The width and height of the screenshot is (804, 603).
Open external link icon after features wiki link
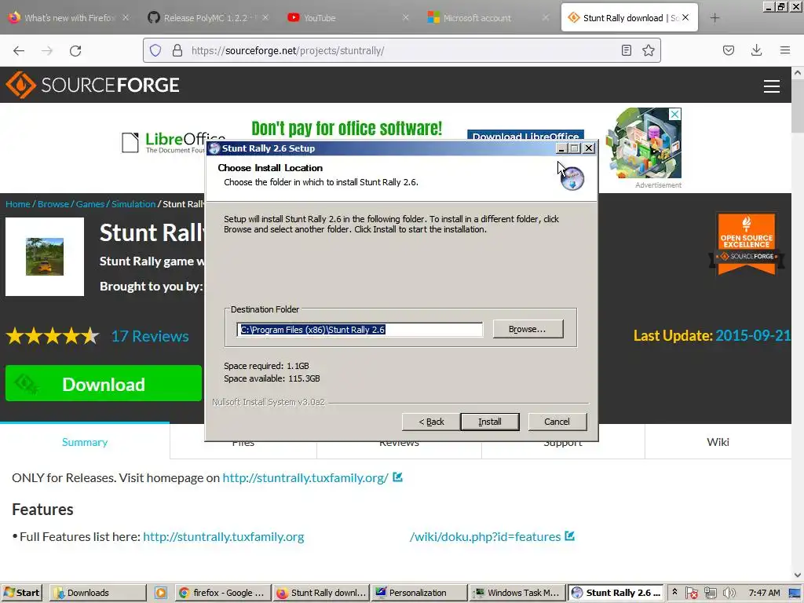(x=569, y=535)
